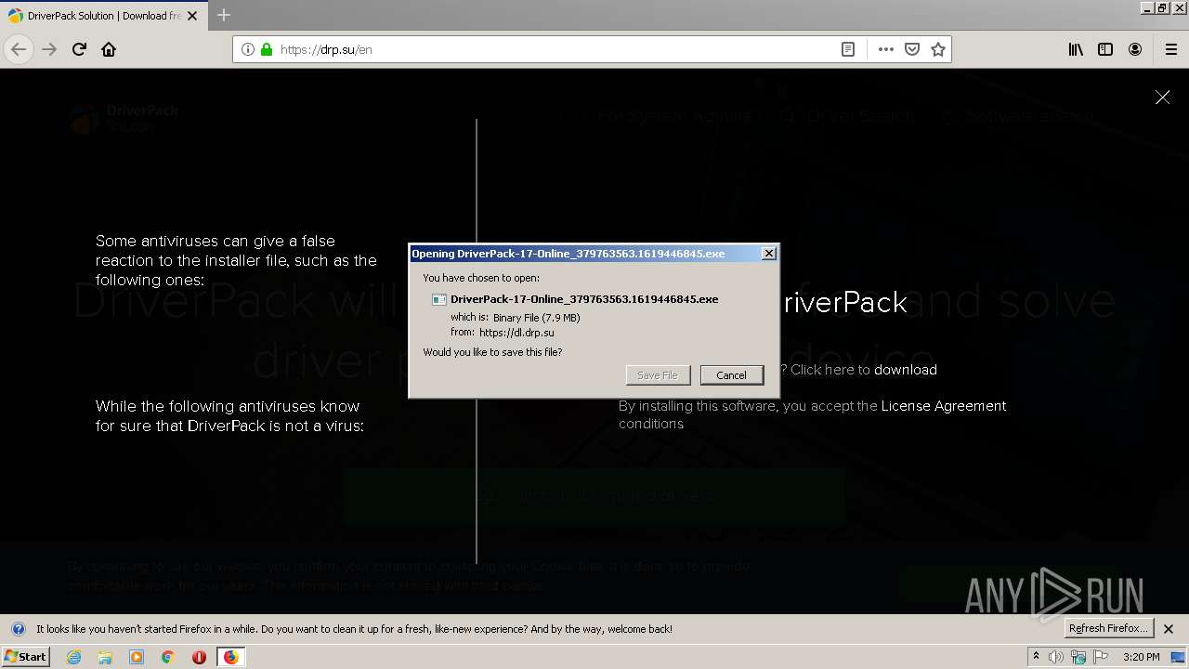1189x669 pixels.
Task: Open a new browser tab
Action: pos(224,15)
